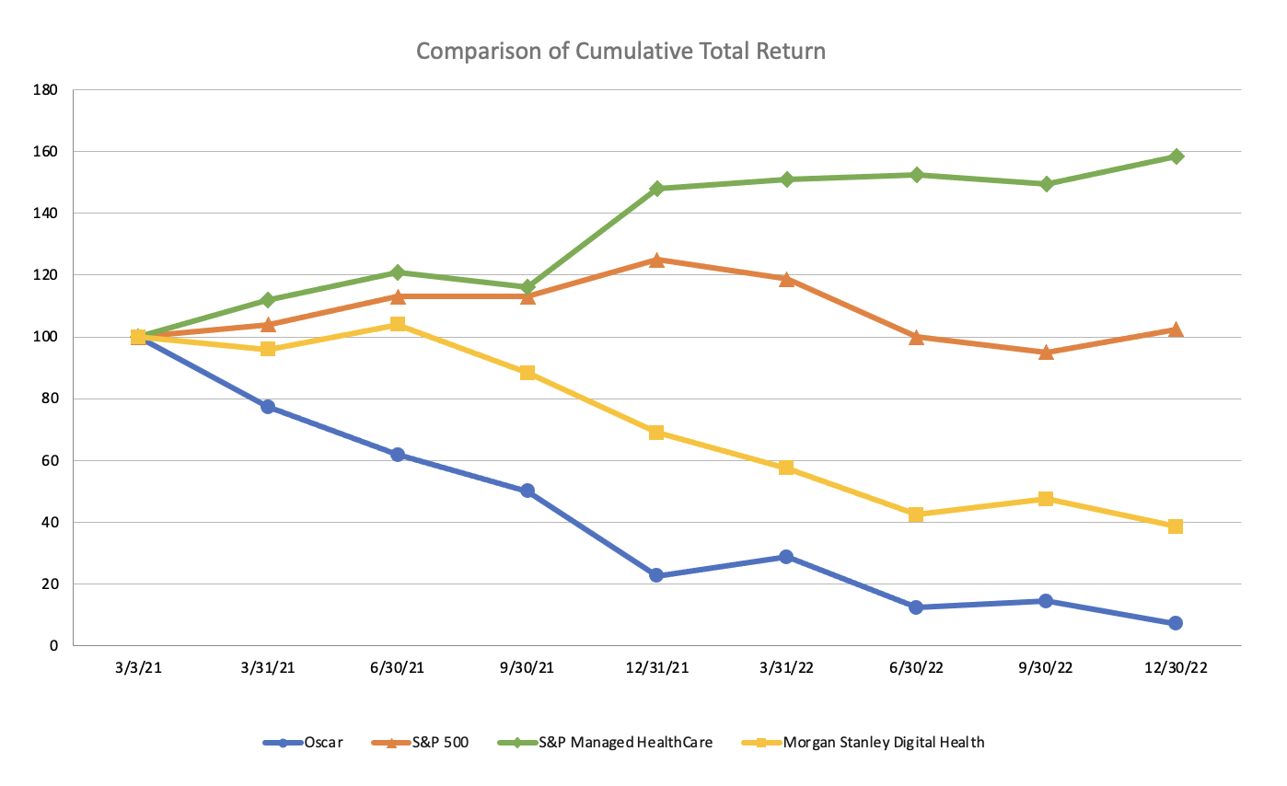The width and height of the screenshot is (1287, 786).
Task: Click the orange triangle marker at 9/30/22
Action: click(x=1046, y=353)
